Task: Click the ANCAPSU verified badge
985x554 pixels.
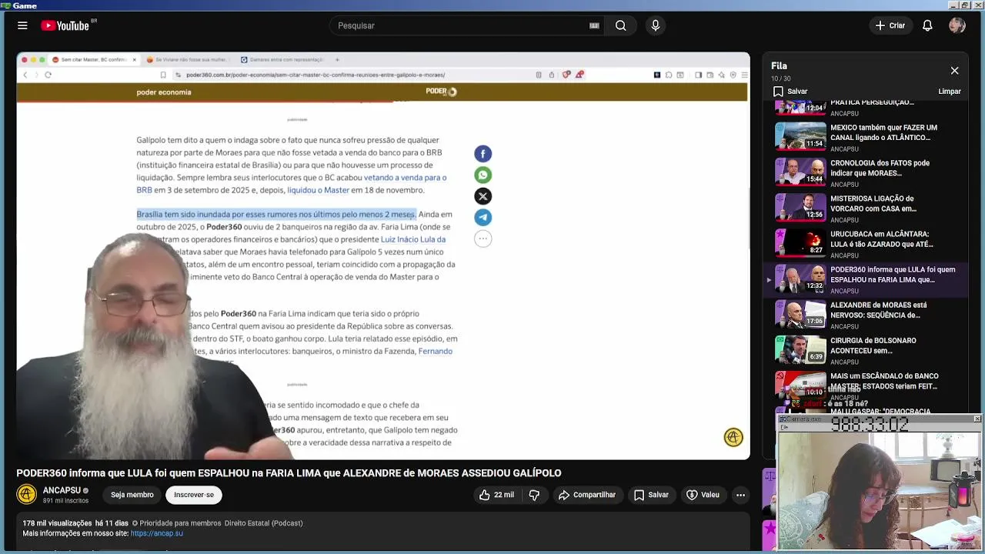Action: 85,490
